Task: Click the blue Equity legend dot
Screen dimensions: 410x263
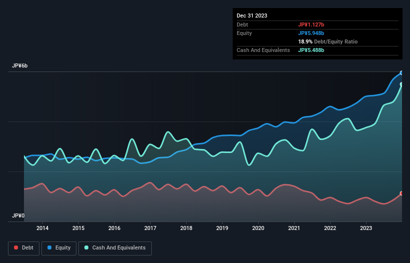Action: pyautogui.click(x=49, y=247)
